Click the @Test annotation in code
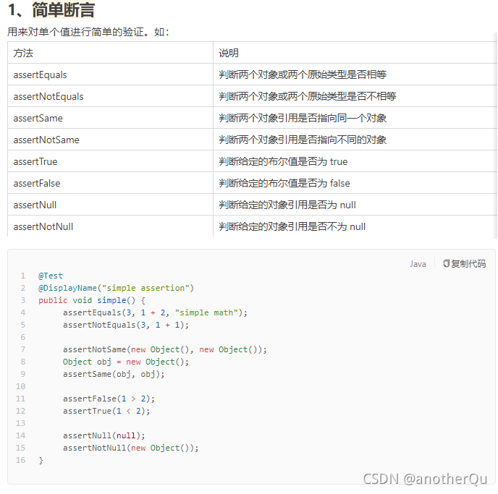Image resolution: width=498 pixels, height=494 pixels. [51, 276]
